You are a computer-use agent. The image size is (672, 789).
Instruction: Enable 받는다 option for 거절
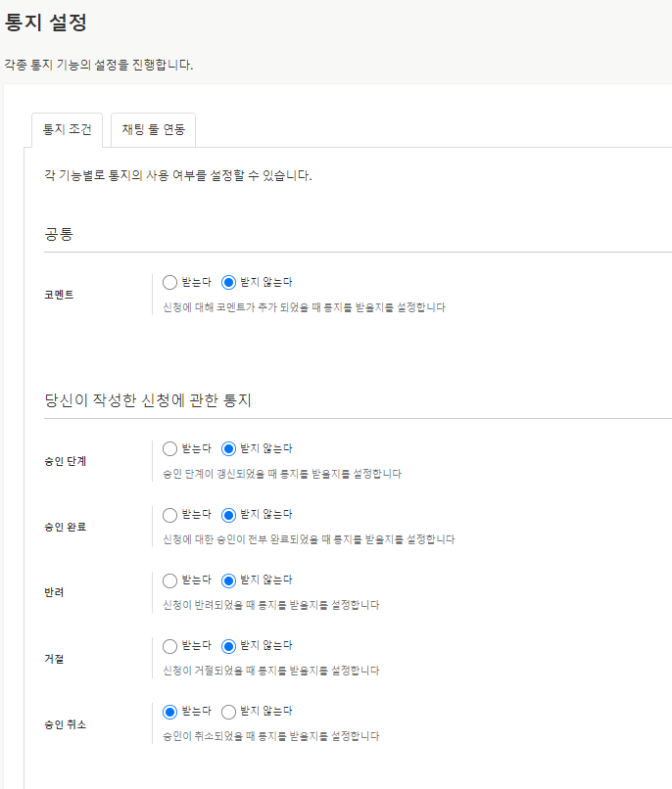pos(170,645)
